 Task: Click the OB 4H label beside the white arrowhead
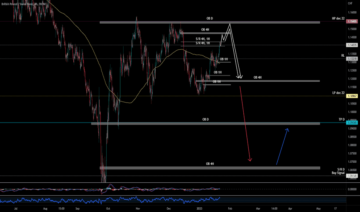[257, 77]
